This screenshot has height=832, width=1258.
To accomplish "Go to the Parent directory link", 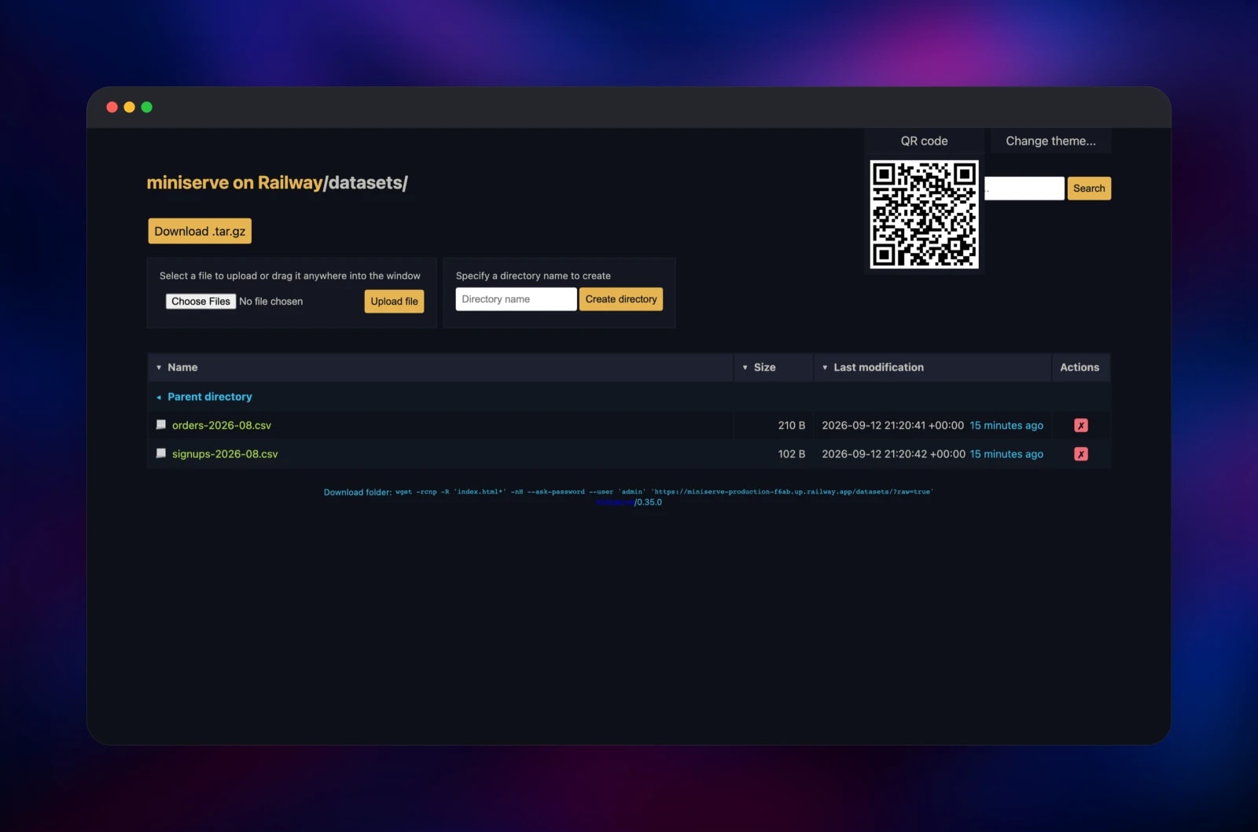I will (210, 397).
